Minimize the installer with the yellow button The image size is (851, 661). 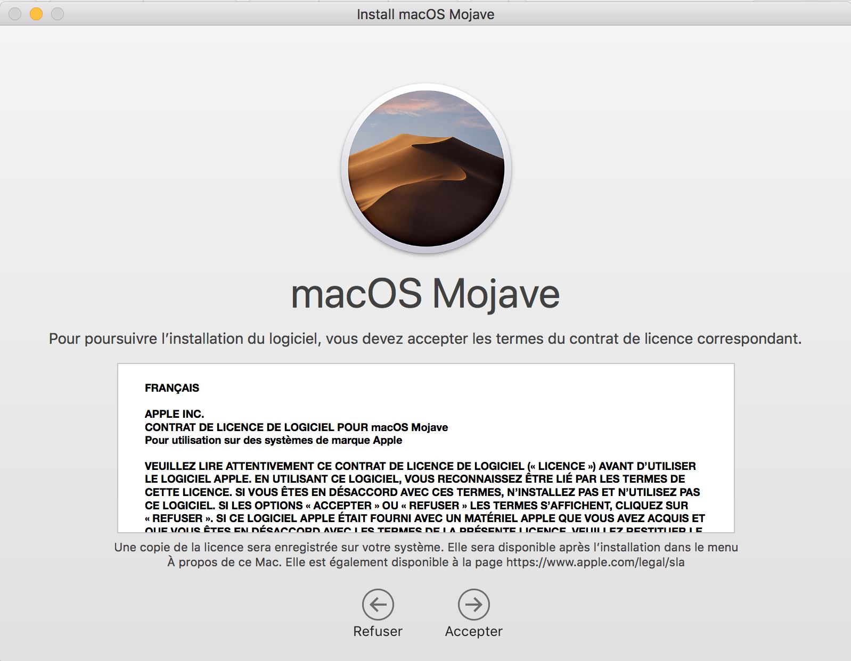[36, 14]
